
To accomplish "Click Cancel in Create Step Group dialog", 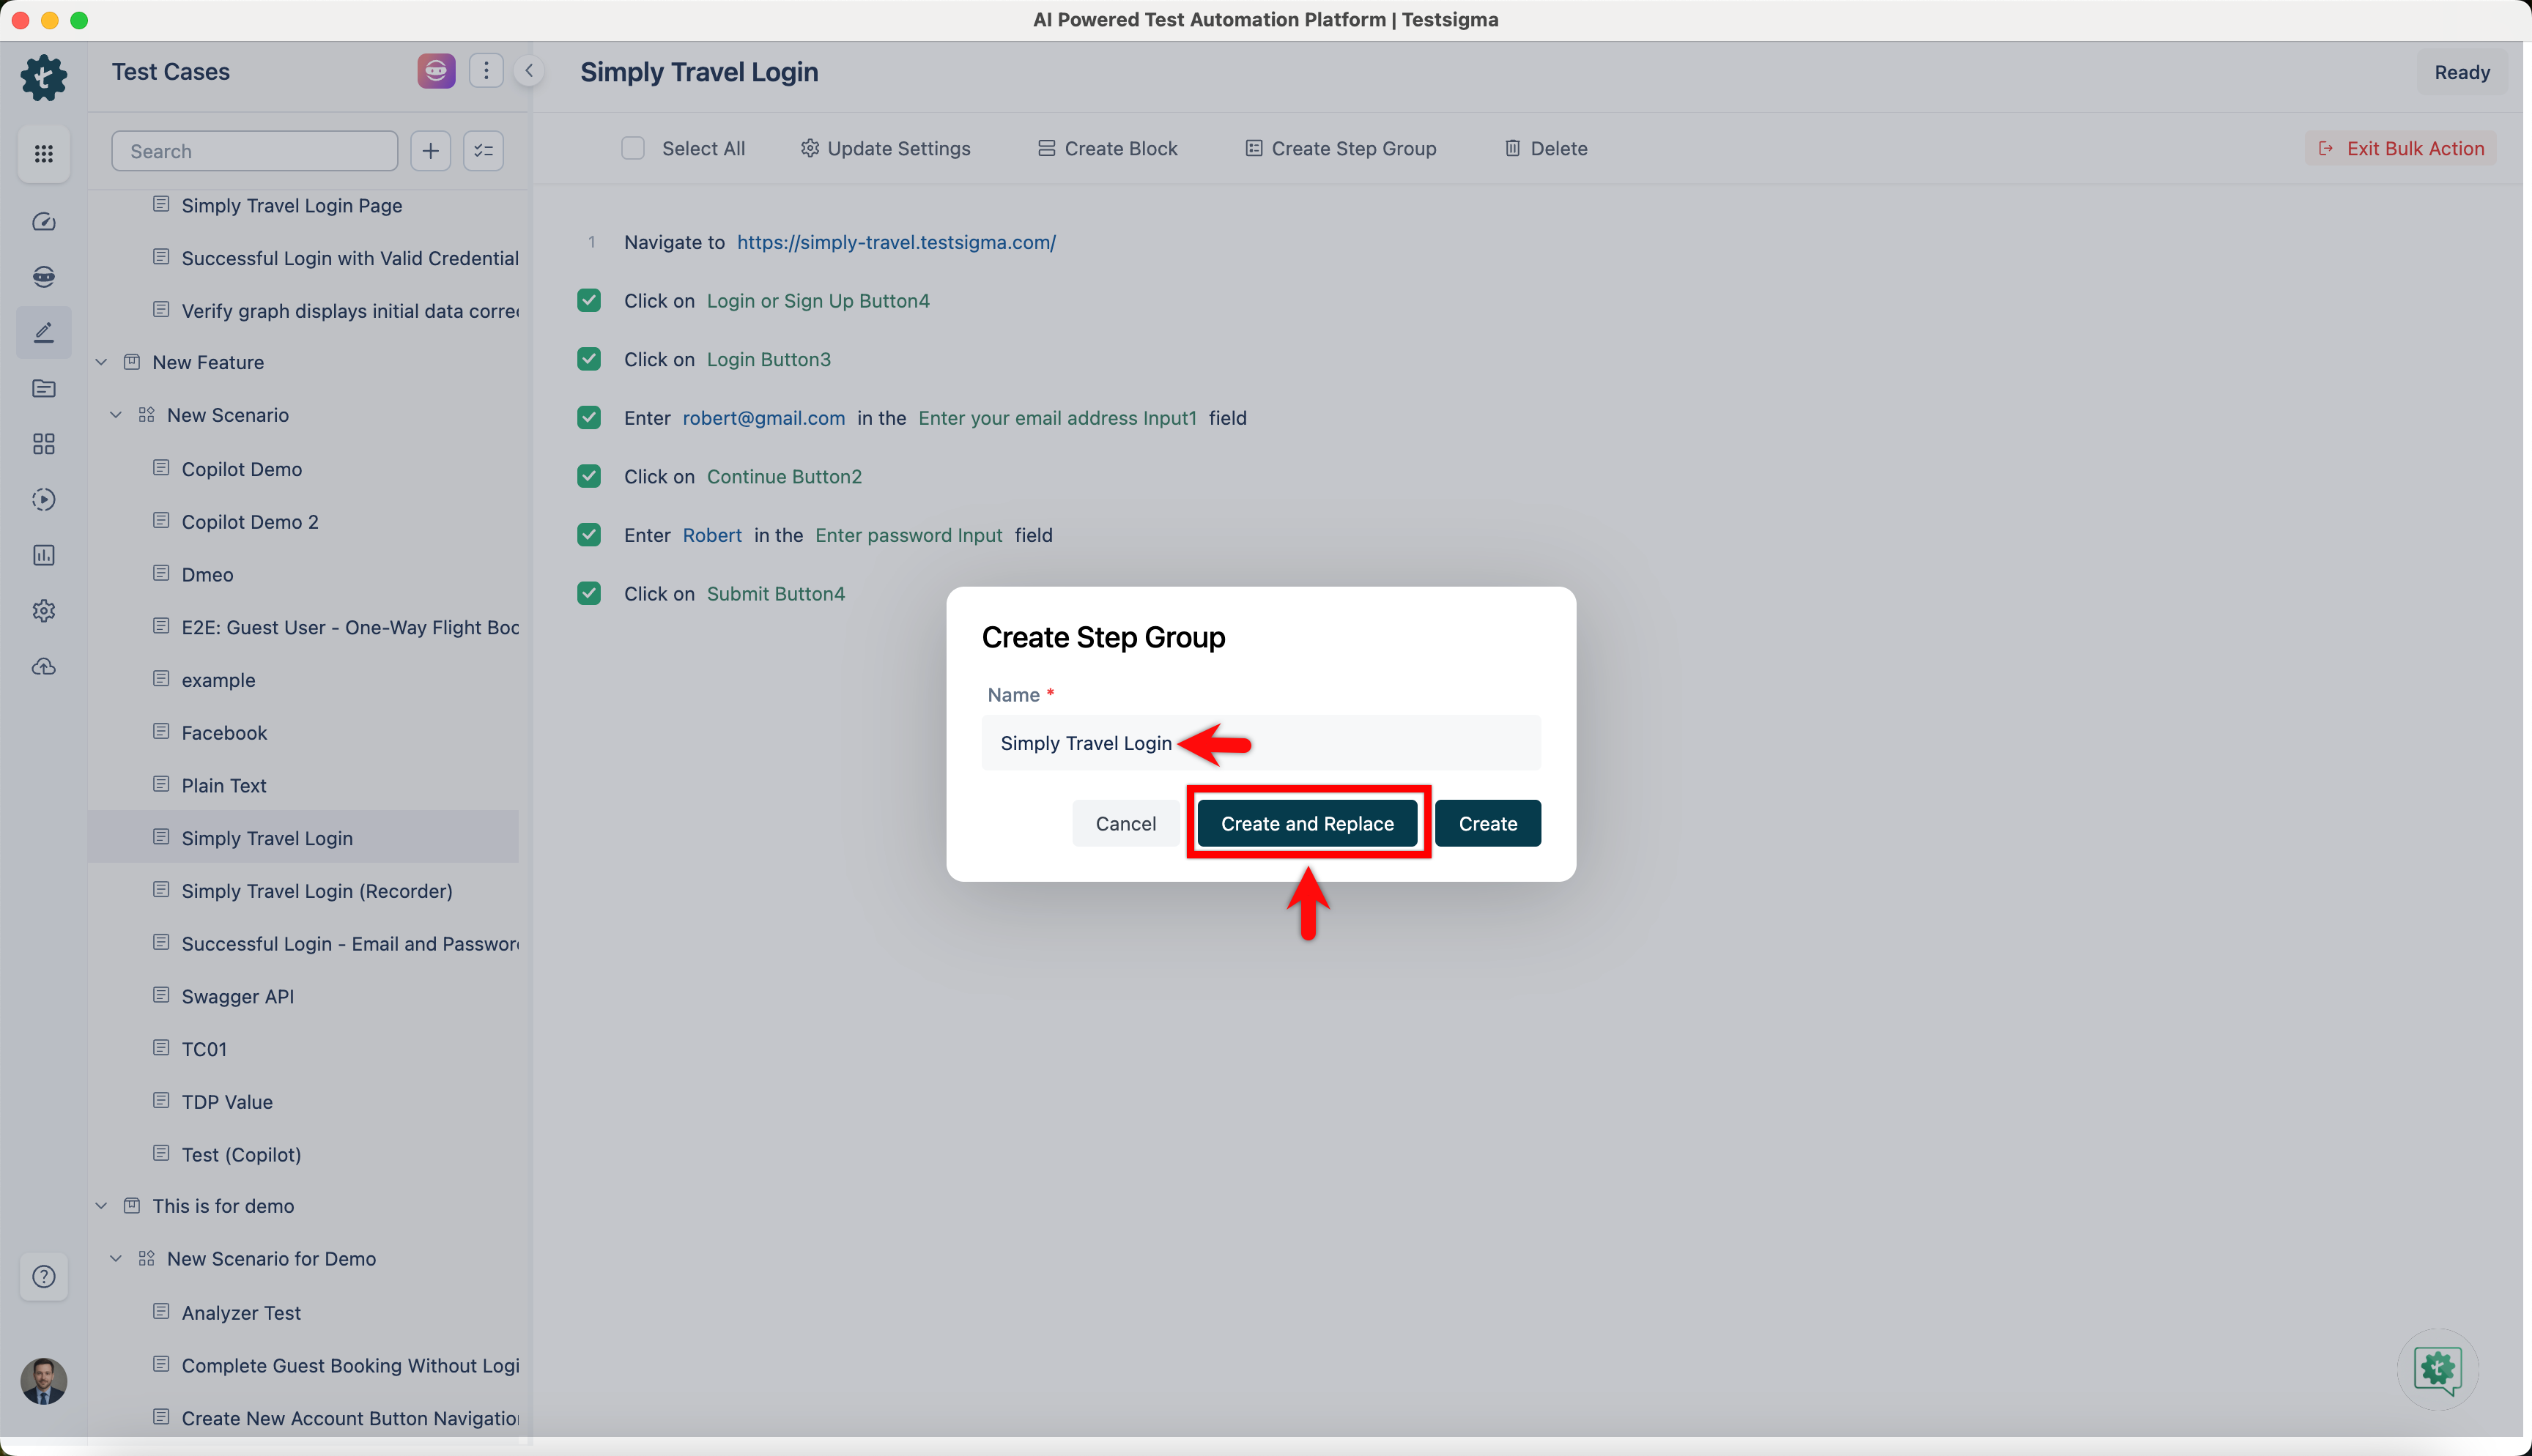I will coord(1125,823).
